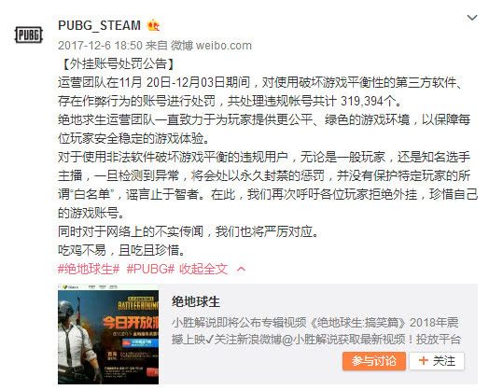Follow the topic with + 关注 button
The width and height of the screenshot is (489, 390).
tap(437, 361)
